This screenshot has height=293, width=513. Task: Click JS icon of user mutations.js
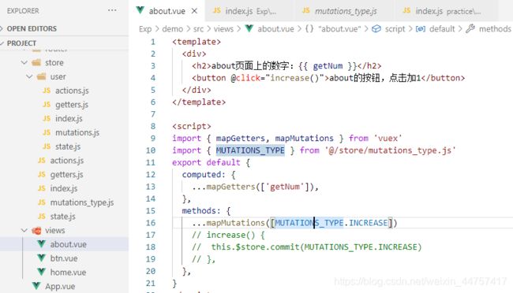(x=47, y=132)
